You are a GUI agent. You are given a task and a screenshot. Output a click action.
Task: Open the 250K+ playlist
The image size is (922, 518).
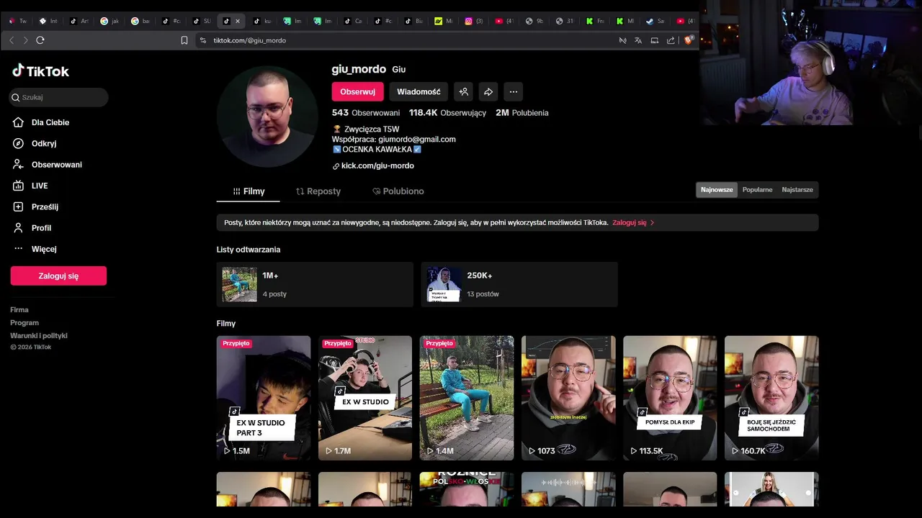519,284
